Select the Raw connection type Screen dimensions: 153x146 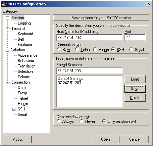[59, 49]
